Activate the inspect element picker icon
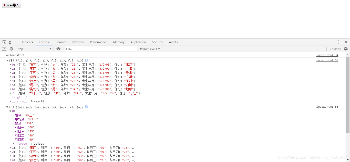Image resolution: width=350 pixels, height=162 pixels. [4, 42]
